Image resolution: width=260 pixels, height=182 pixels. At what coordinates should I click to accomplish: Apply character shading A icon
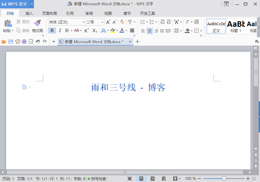[132, 30]
